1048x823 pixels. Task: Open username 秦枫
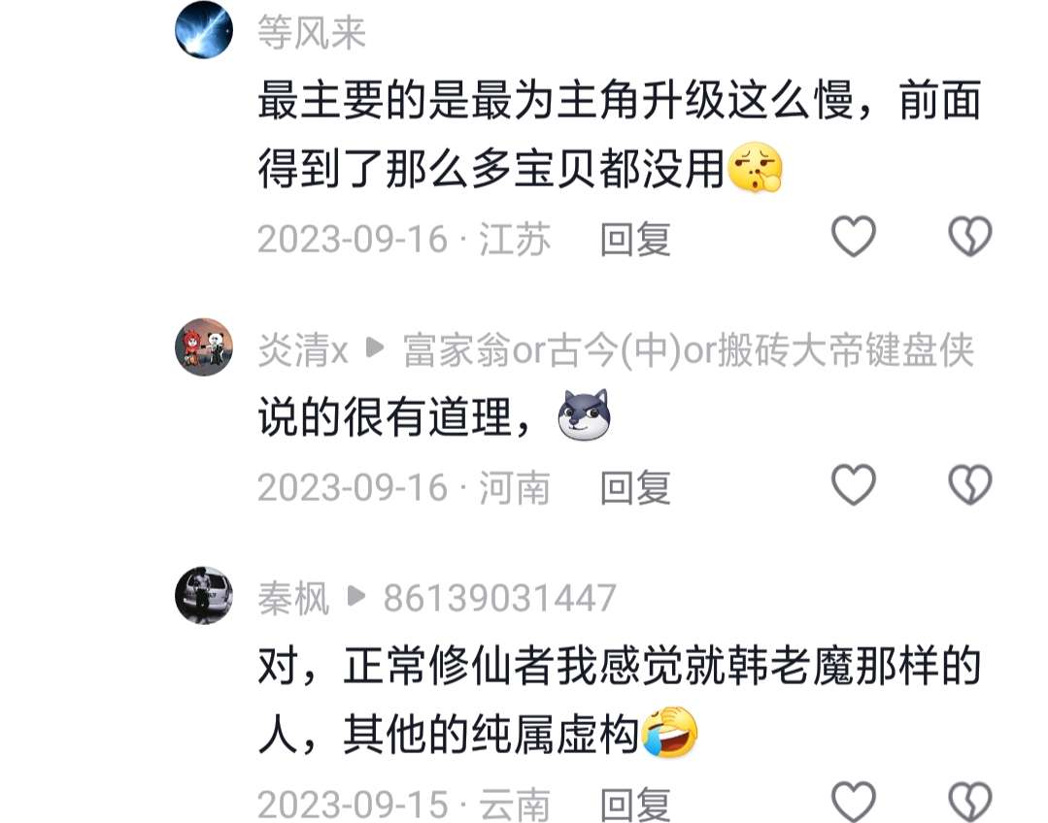point(293,598)
